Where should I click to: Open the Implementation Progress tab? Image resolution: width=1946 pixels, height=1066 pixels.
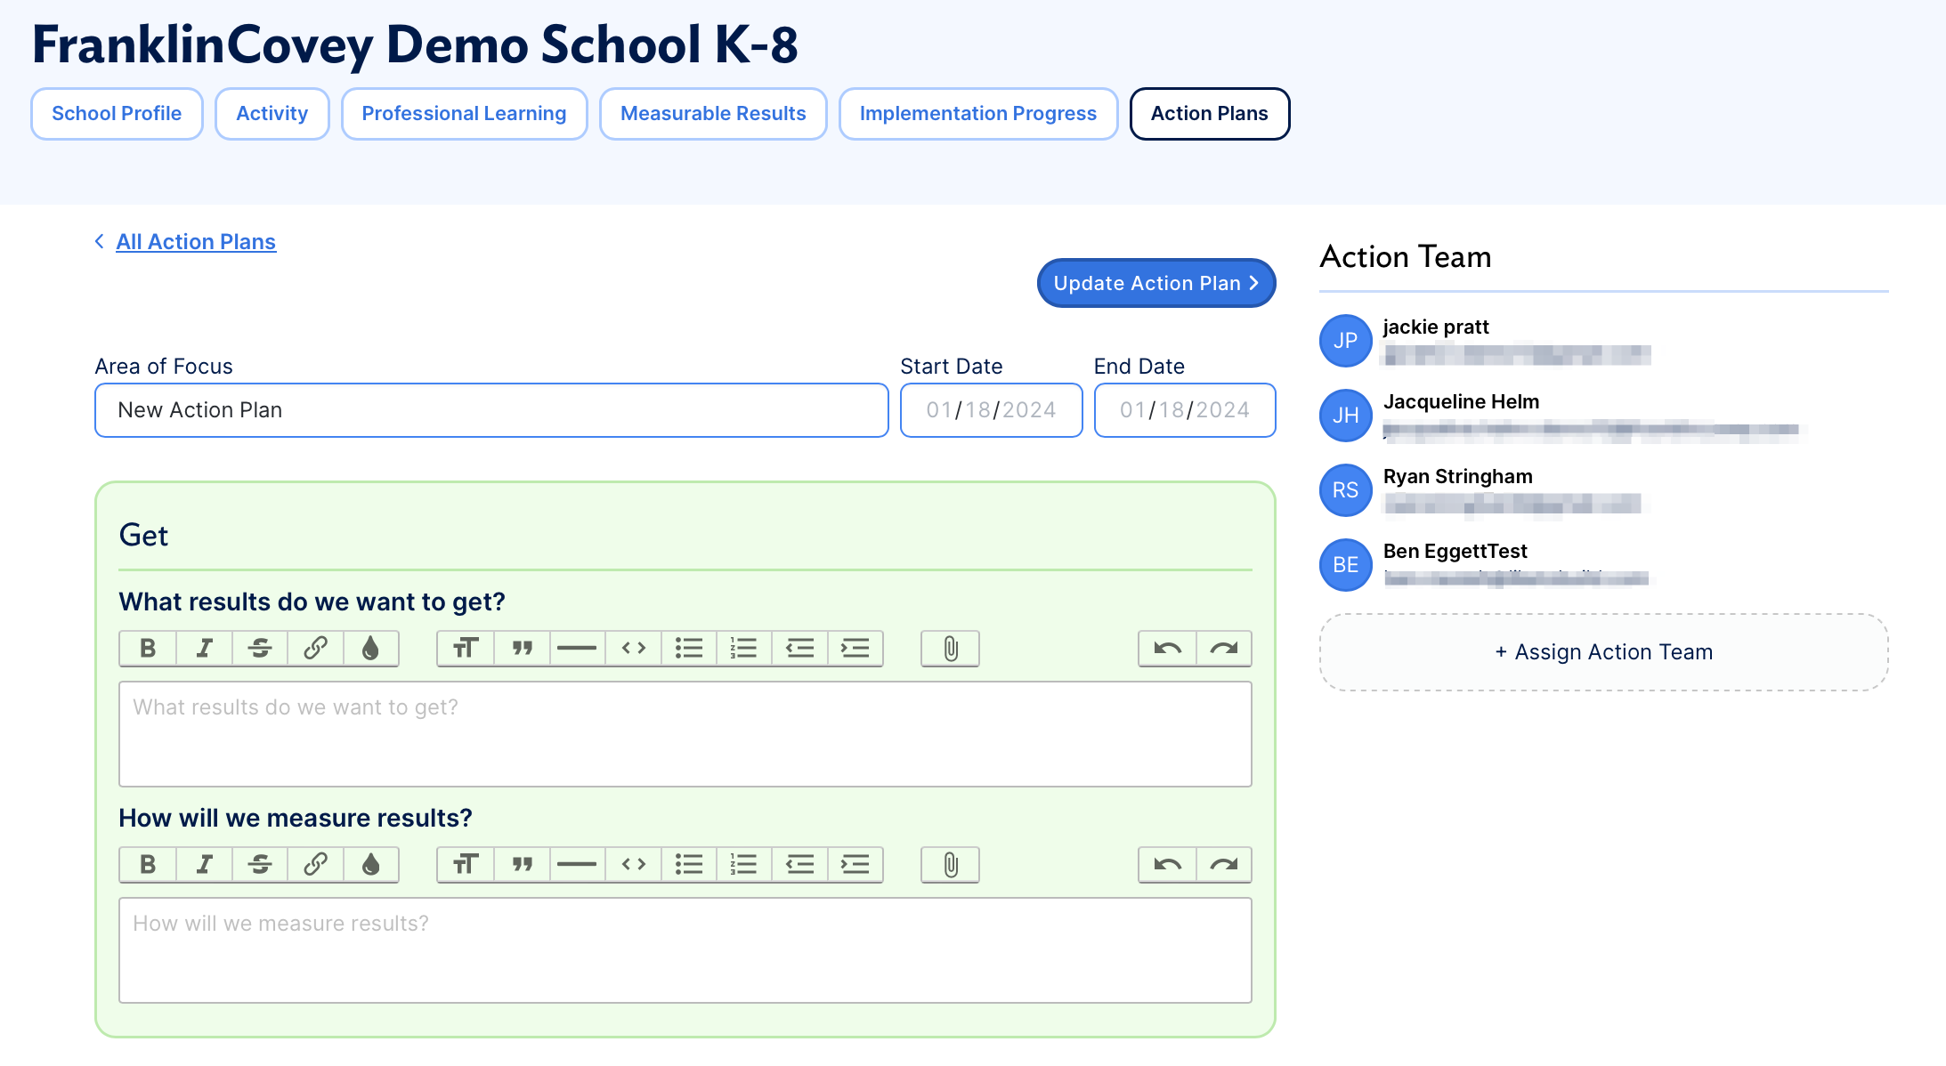pos(977,114)
